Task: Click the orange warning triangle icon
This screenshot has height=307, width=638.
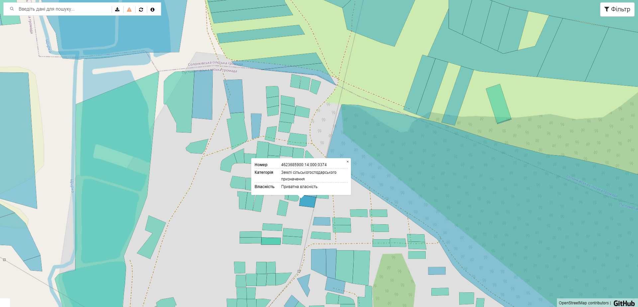Action: point(129,9)
